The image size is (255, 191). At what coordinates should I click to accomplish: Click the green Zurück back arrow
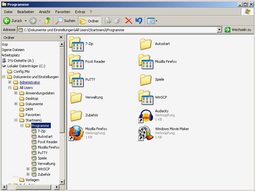coord(7,21)
